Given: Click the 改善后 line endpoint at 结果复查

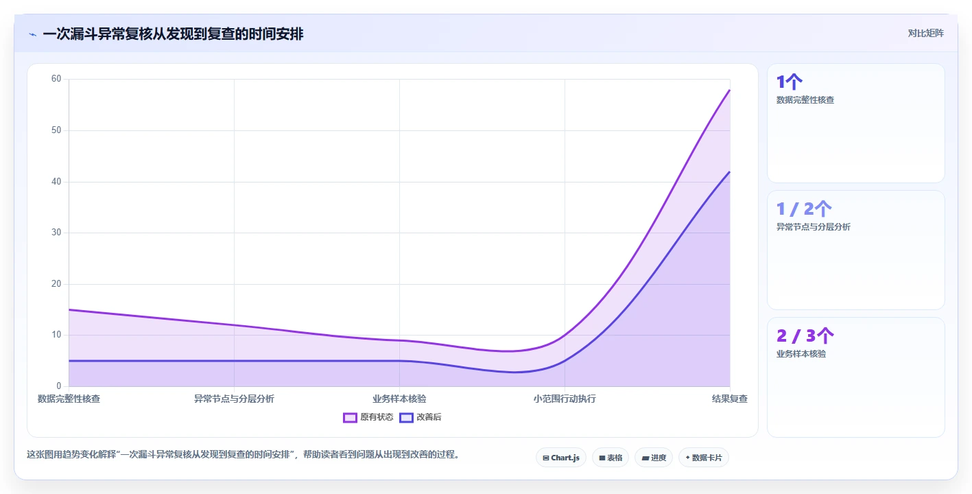Looking at the screenshot, I should pyautogui.click(x=730, y=172).
